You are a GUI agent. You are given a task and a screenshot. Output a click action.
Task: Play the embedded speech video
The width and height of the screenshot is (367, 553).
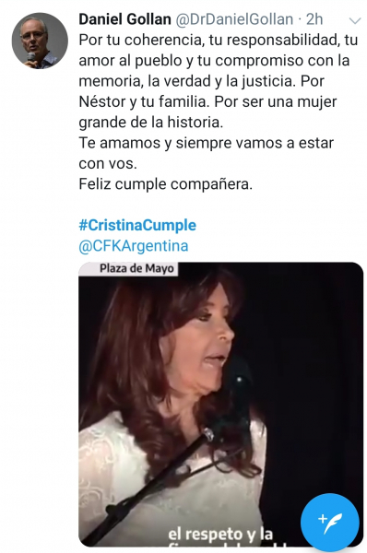(x=221, y=405)
